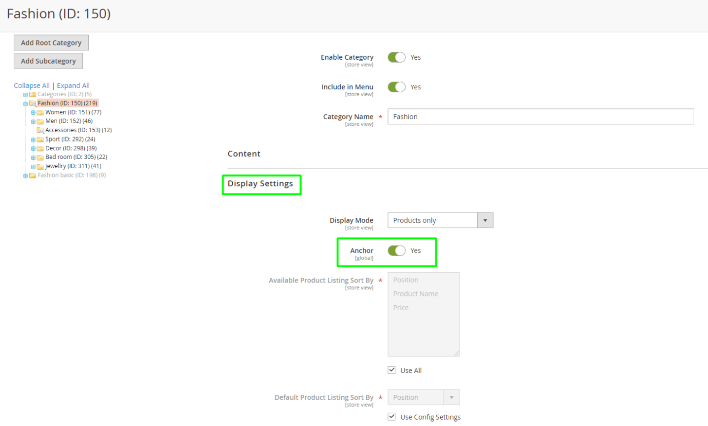Toggle the Enable Category switch

(396, 57)
